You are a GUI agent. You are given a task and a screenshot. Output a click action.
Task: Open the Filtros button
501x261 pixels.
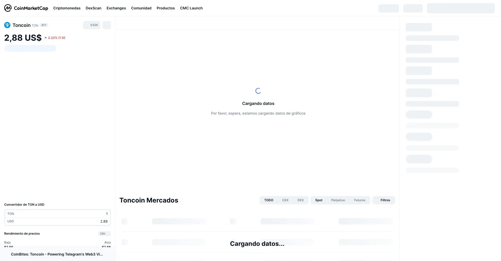[384, 200]
